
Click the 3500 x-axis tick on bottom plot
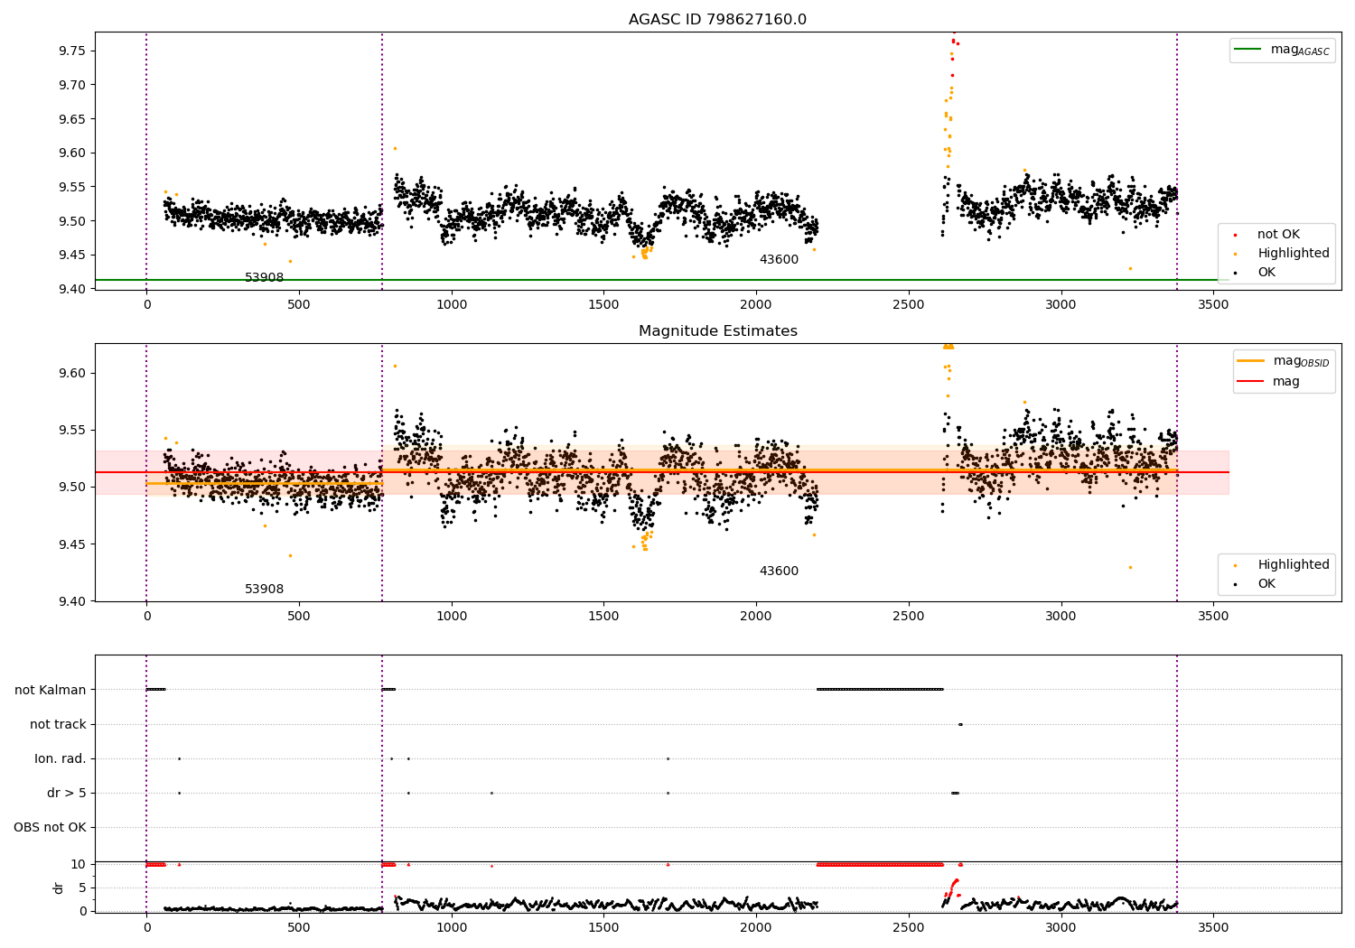click(1213, 927)
